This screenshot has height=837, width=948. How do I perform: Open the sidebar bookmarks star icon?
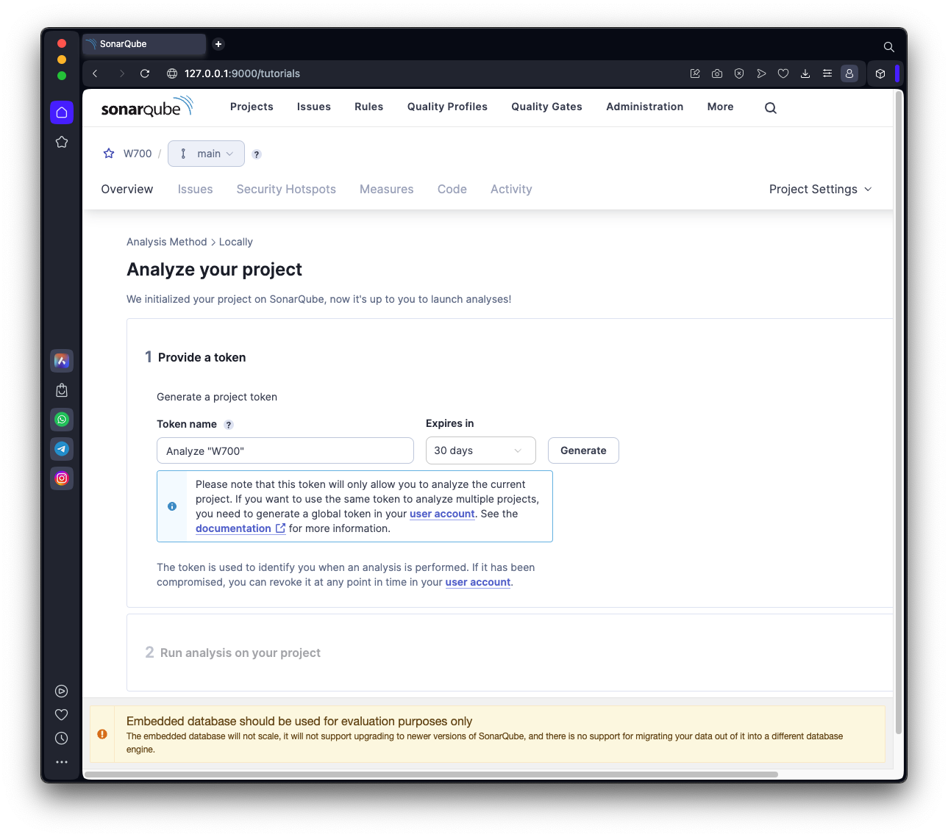pyautogui.click(x=62, y=142)
